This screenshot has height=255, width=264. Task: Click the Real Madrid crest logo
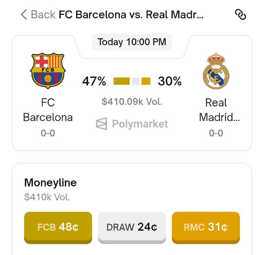(216, 71)
